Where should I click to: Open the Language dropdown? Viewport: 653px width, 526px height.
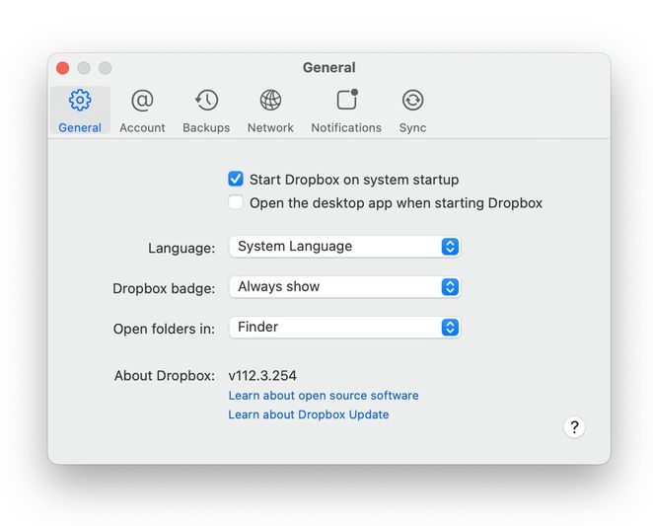point(344,247)
